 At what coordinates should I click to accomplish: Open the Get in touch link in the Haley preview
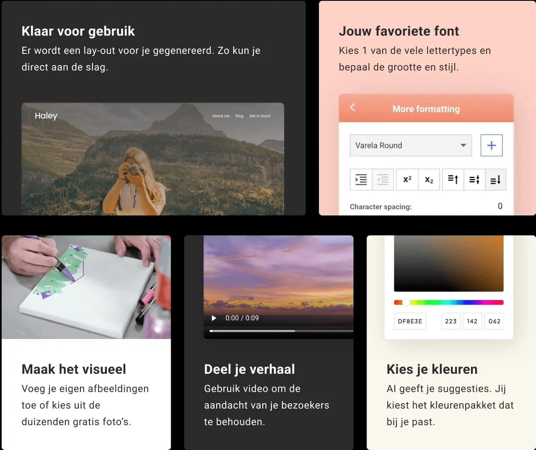click(x=260, y=116)
